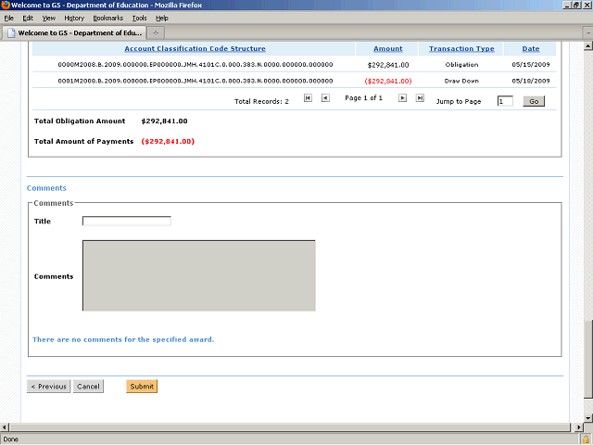The width and height of the screenshot is (593, 445).
Task: Sort by Account Classification Code Structure
Action: pos(196,49)
